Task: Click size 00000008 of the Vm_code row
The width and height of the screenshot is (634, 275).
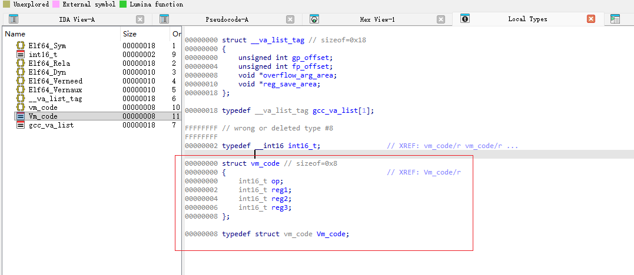Action: coord(139,116)
